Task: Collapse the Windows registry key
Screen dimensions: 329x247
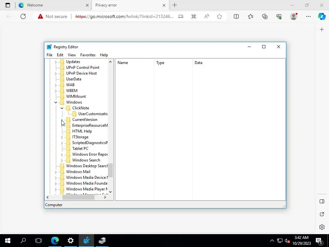Action: [56, 102]
